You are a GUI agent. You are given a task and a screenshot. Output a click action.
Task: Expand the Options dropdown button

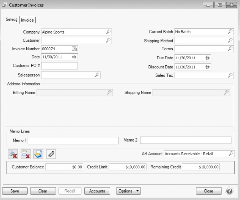128,191
